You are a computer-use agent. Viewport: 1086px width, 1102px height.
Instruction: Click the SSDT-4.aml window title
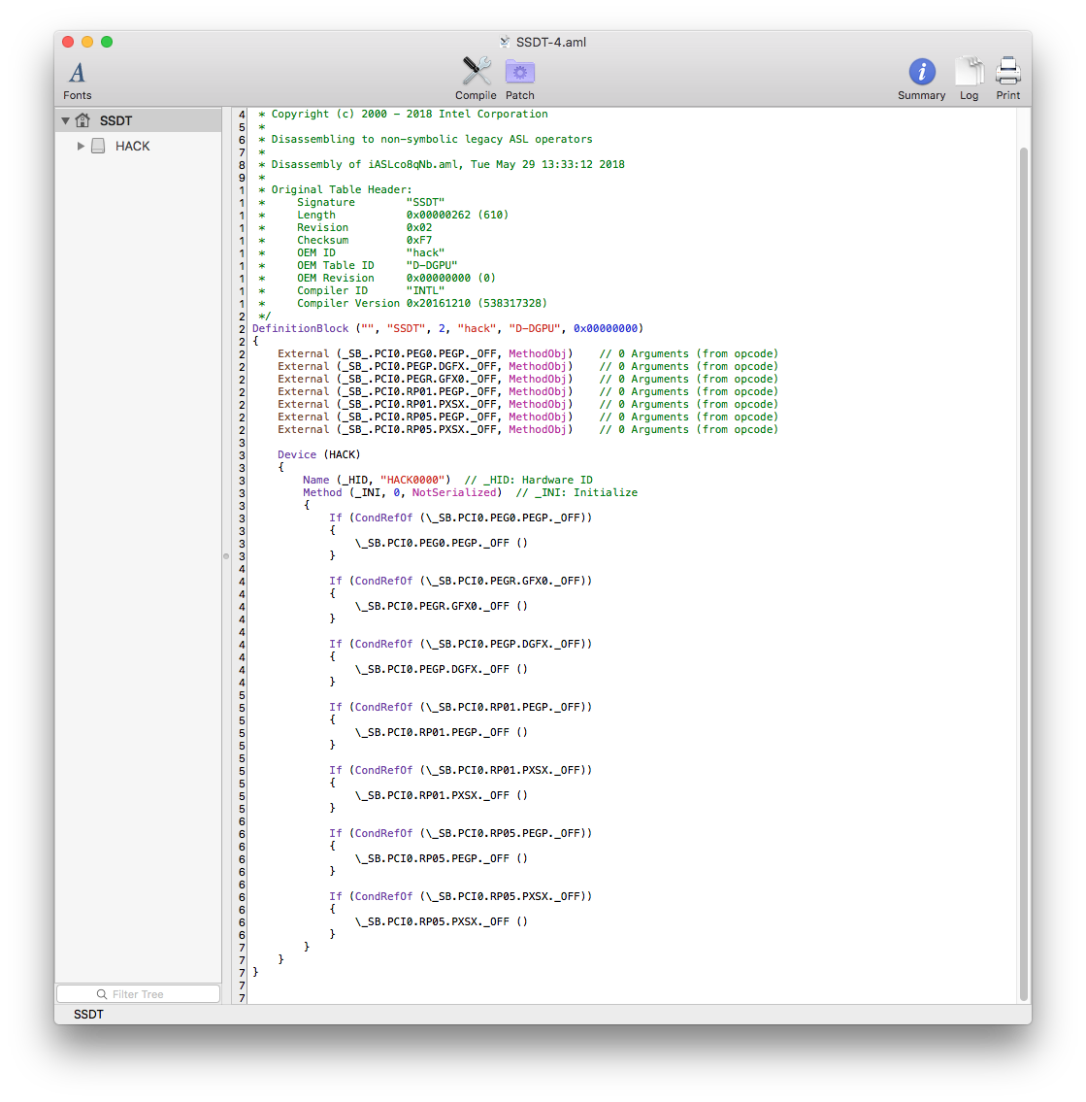[x=550, y=42]
